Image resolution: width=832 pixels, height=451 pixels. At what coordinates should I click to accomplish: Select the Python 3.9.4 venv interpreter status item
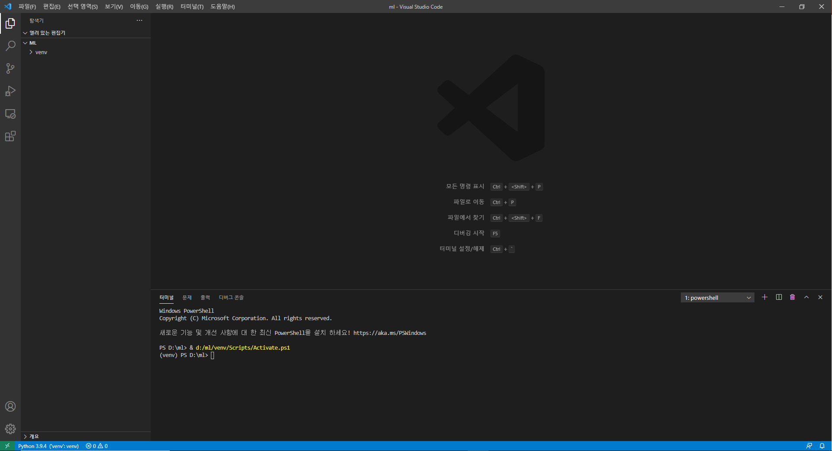(49, 446)
